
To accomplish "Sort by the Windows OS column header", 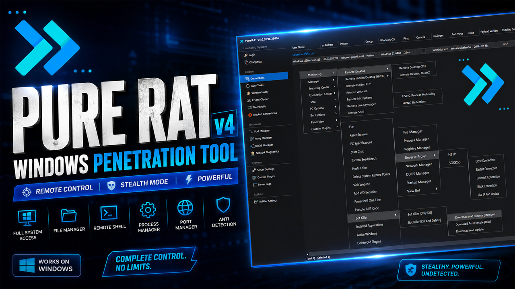I will [x=387, y=40].
